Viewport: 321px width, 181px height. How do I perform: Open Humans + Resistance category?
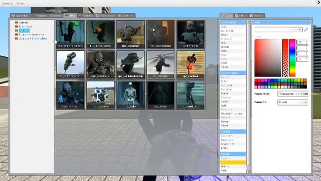tap(32, 35)
